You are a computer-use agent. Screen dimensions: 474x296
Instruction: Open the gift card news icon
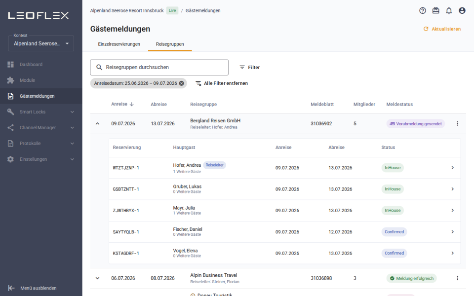point(435,10)
